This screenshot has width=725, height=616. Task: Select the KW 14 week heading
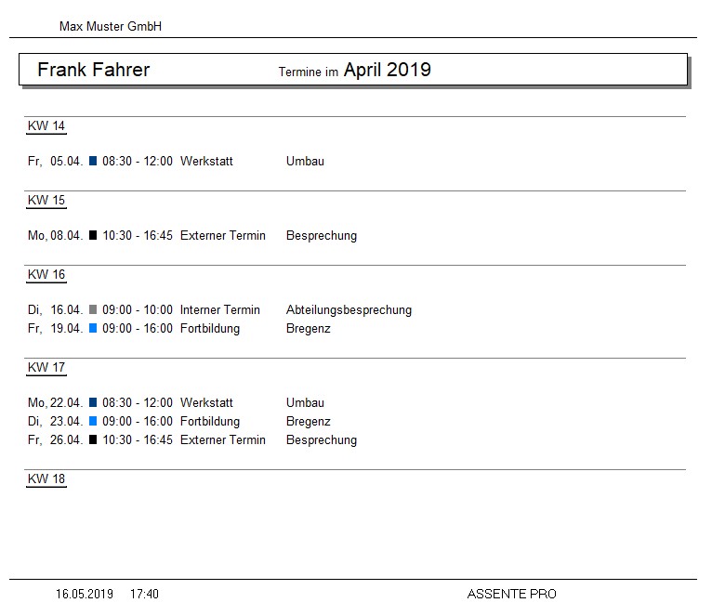(x=46, y=125)
